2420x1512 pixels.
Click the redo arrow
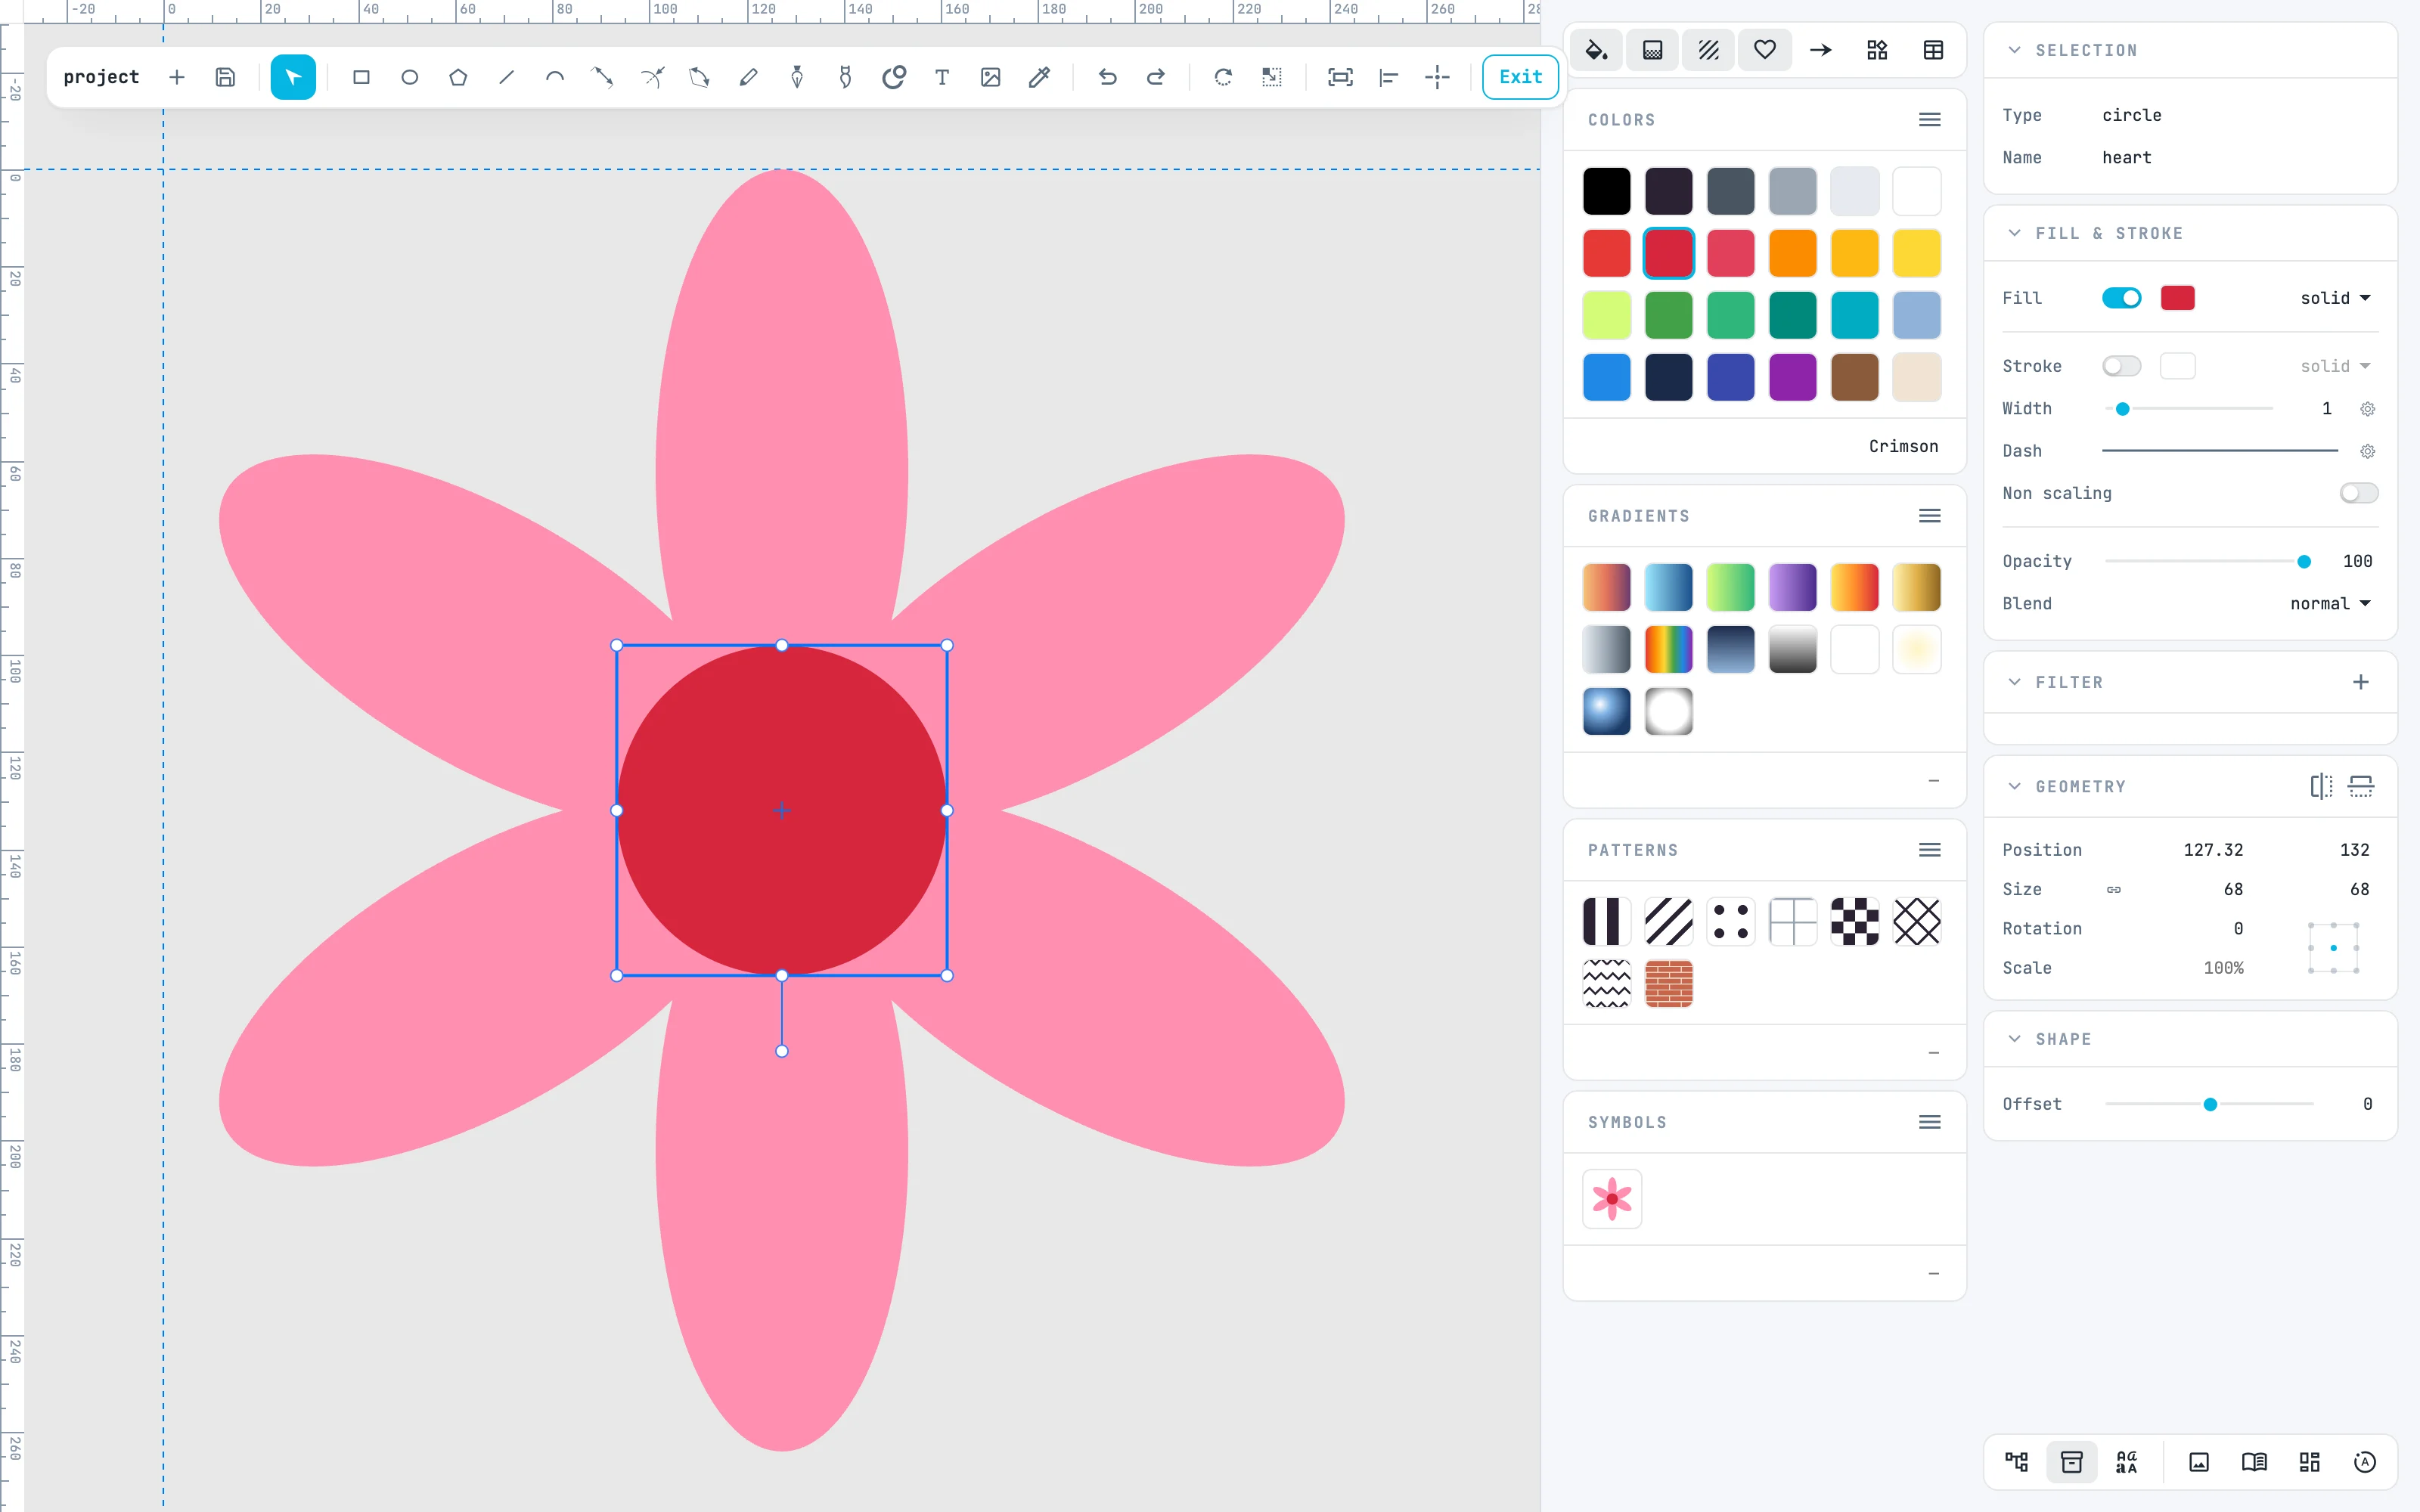(x=1155, y=77)
